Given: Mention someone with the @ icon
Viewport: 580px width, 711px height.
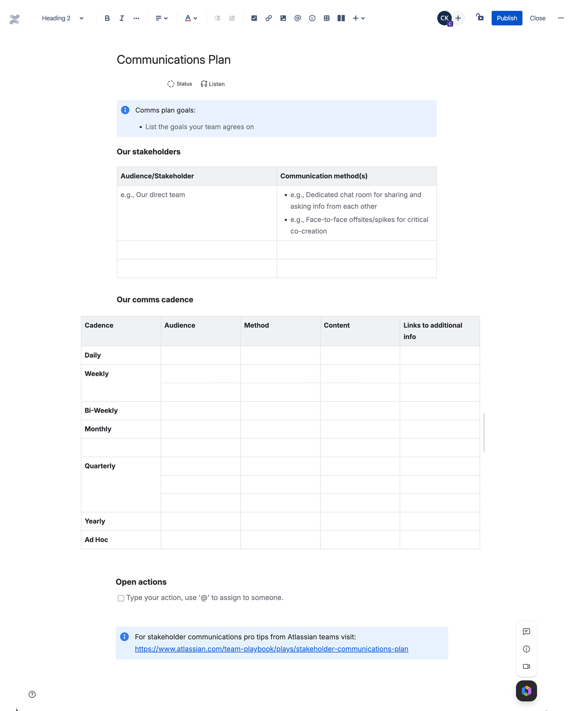Looking at the screenshot, I should pyautogui.click(x=297, y=18).
